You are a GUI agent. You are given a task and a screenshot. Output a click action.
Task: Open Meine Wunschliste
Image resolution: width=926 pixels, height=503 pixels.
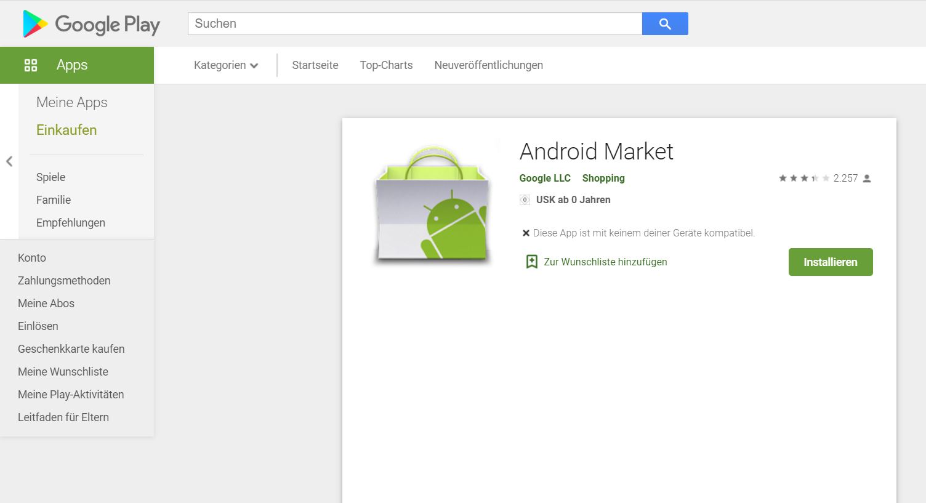(x=63, y=372)
